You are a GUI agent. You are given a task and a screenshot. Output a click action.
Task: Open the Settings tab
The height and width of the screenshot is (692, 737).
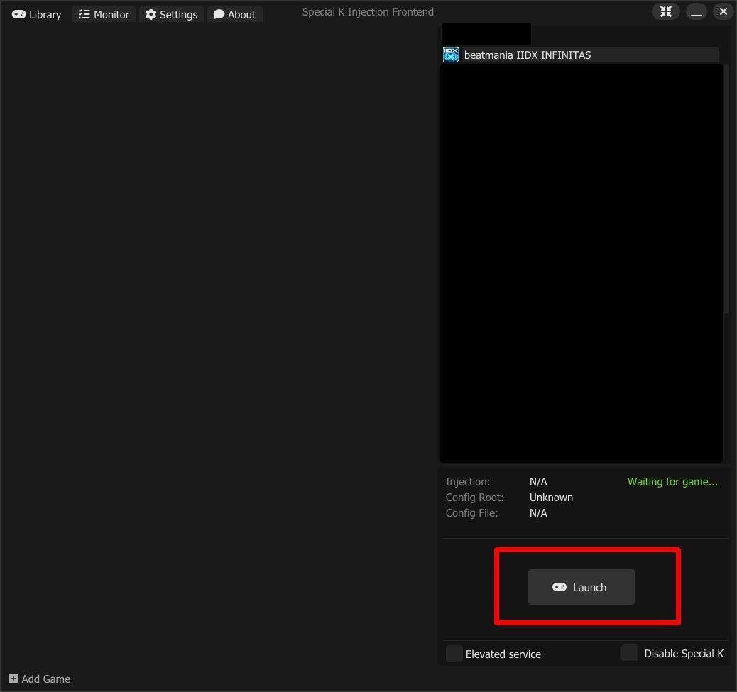(172, 15)
